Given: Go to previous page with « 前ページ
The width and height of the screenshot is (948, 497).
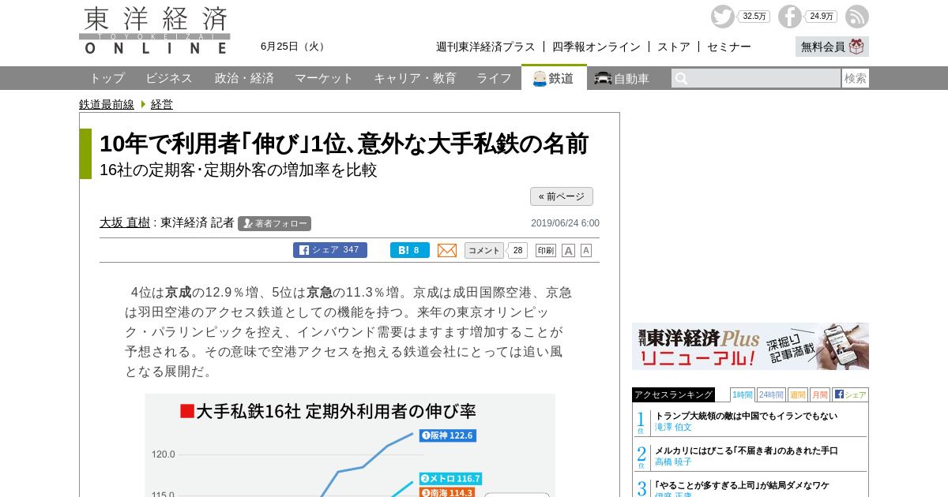Looking at the screenshot, I should tap(562, 196).
